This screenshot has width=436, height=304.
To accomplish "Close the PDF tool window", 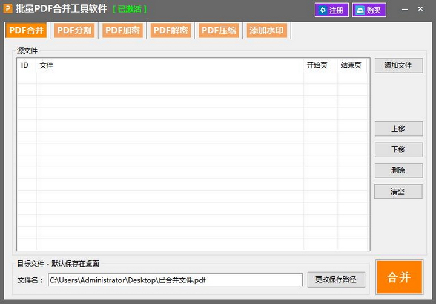I will [420, 9].
